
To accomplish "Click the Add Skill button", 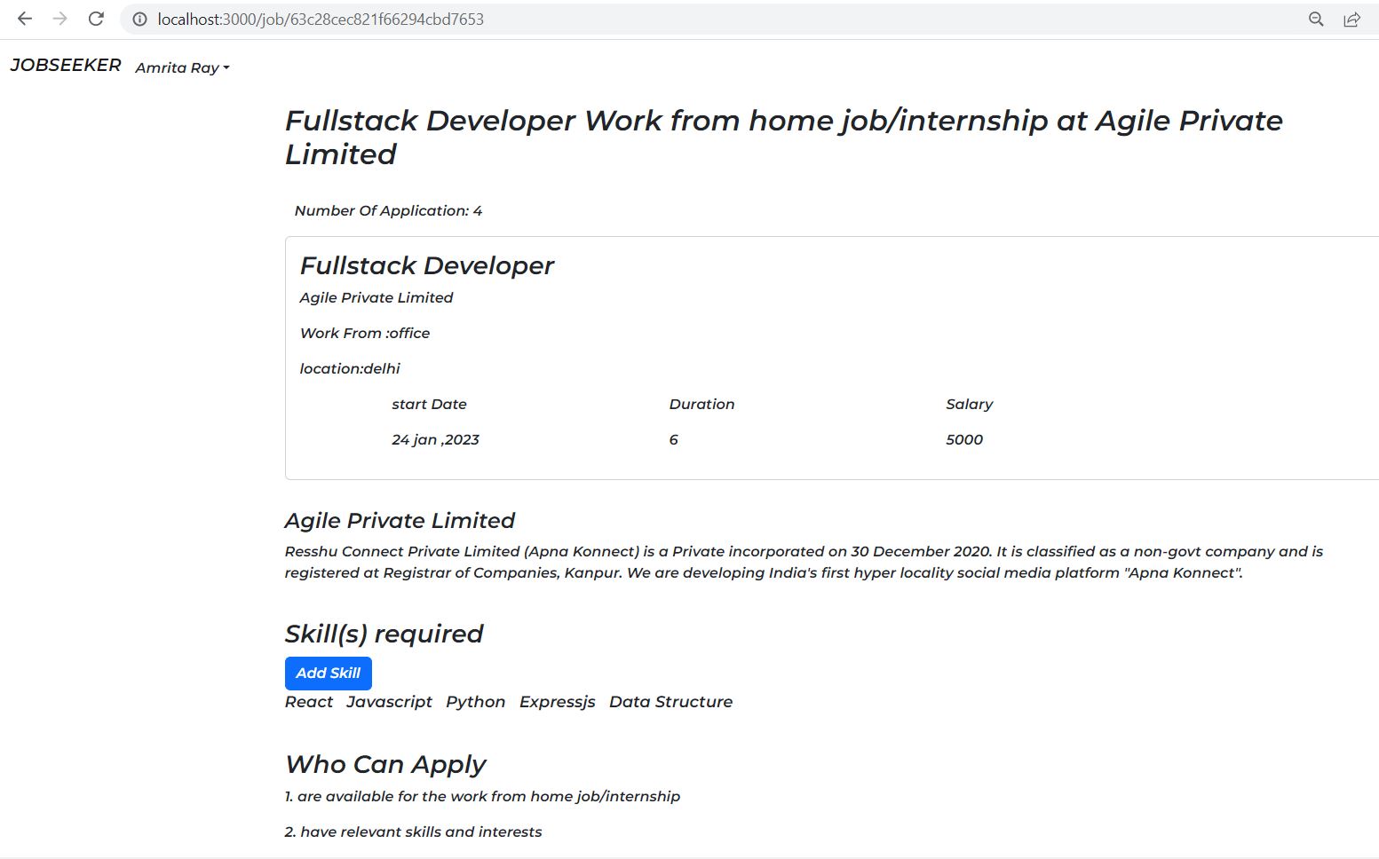I will (x=328, y=673).
